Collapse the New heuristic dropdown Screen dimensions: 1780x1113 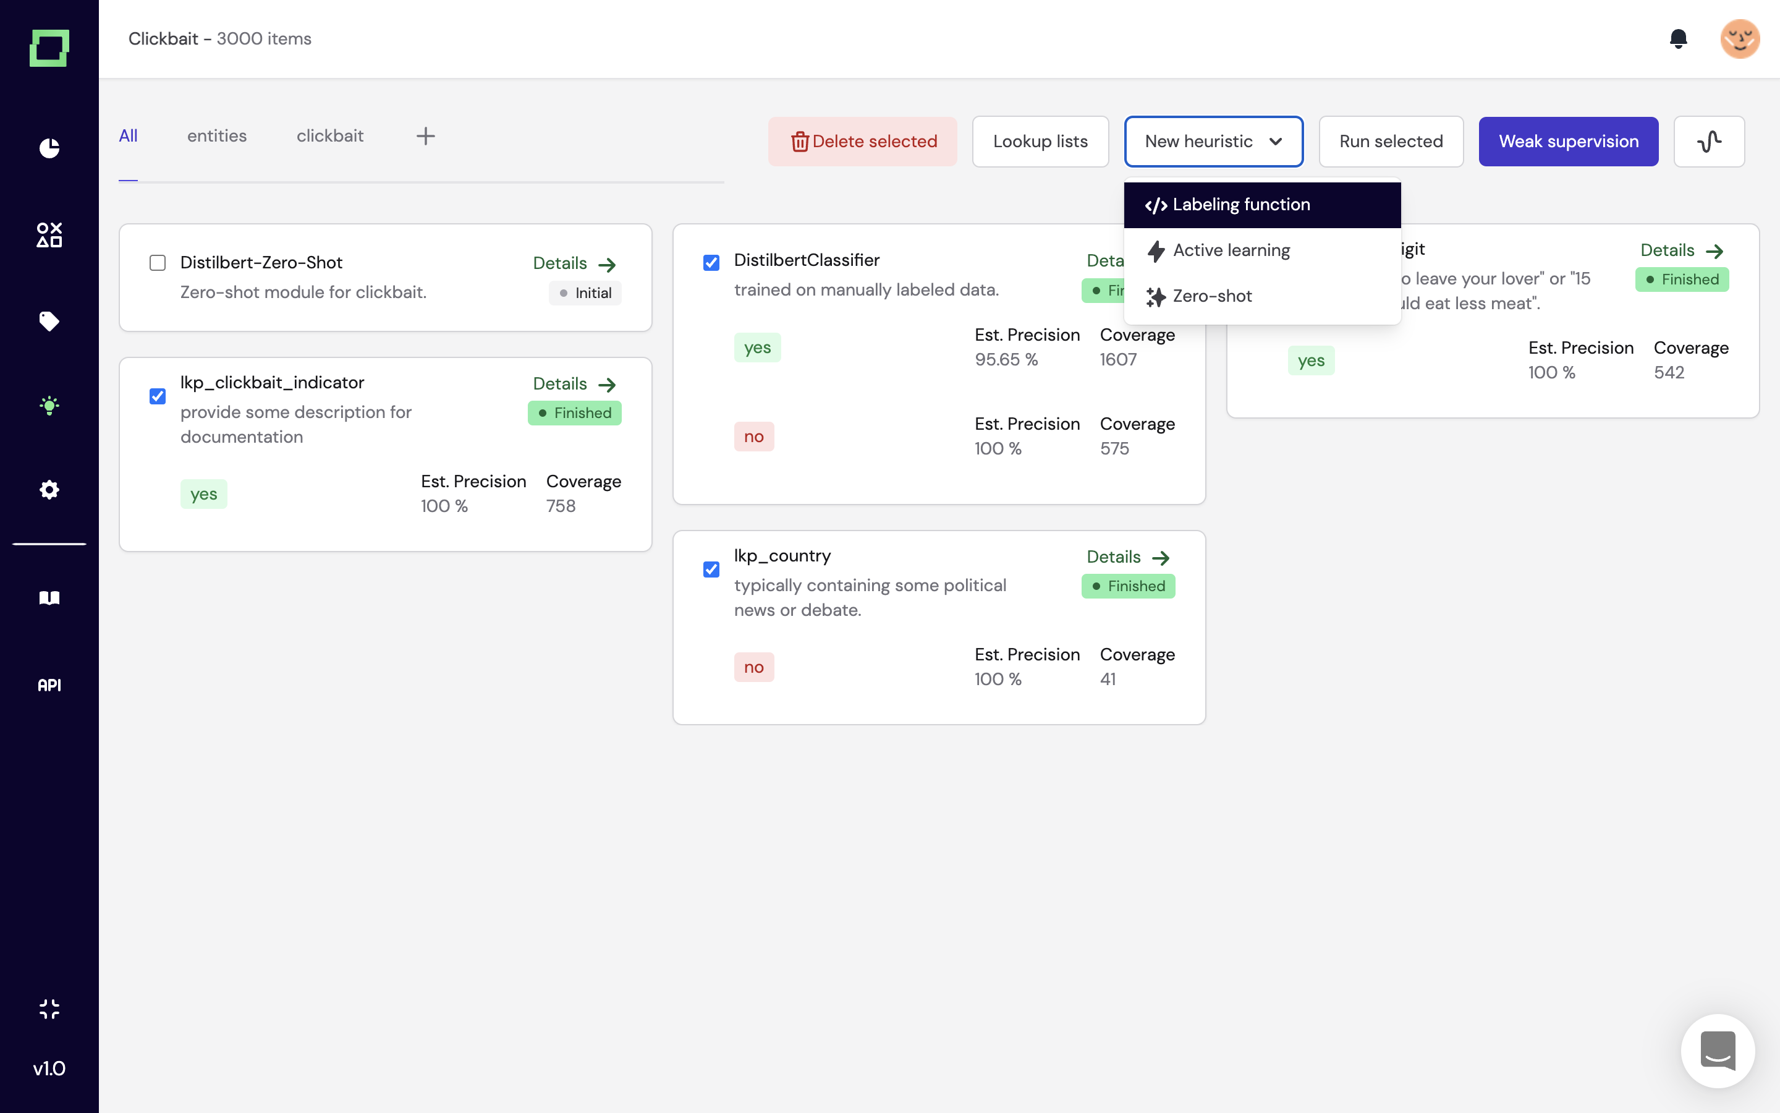1213,142
